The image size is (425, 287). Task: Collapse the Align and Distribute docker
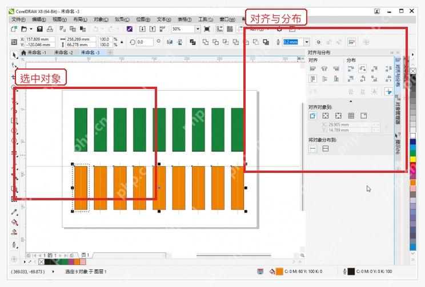pos(392,52)
